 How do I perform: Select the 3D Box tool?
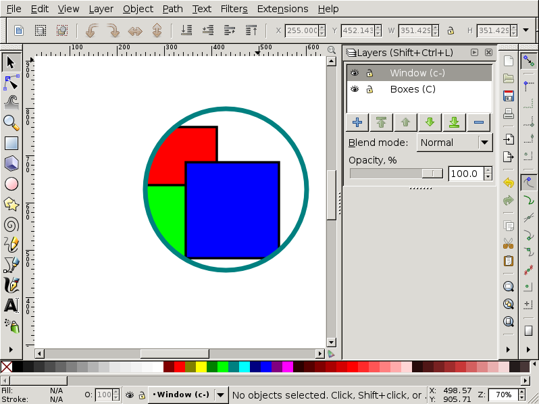pyautogui.click(x=11, y=163)
